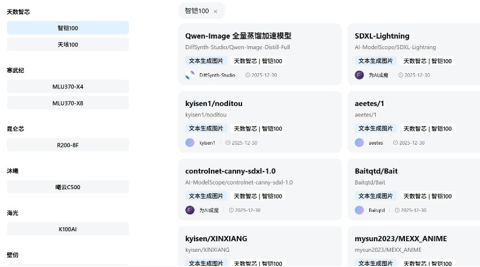Select the 曦云C500 filter option

[x=68, y=187]
